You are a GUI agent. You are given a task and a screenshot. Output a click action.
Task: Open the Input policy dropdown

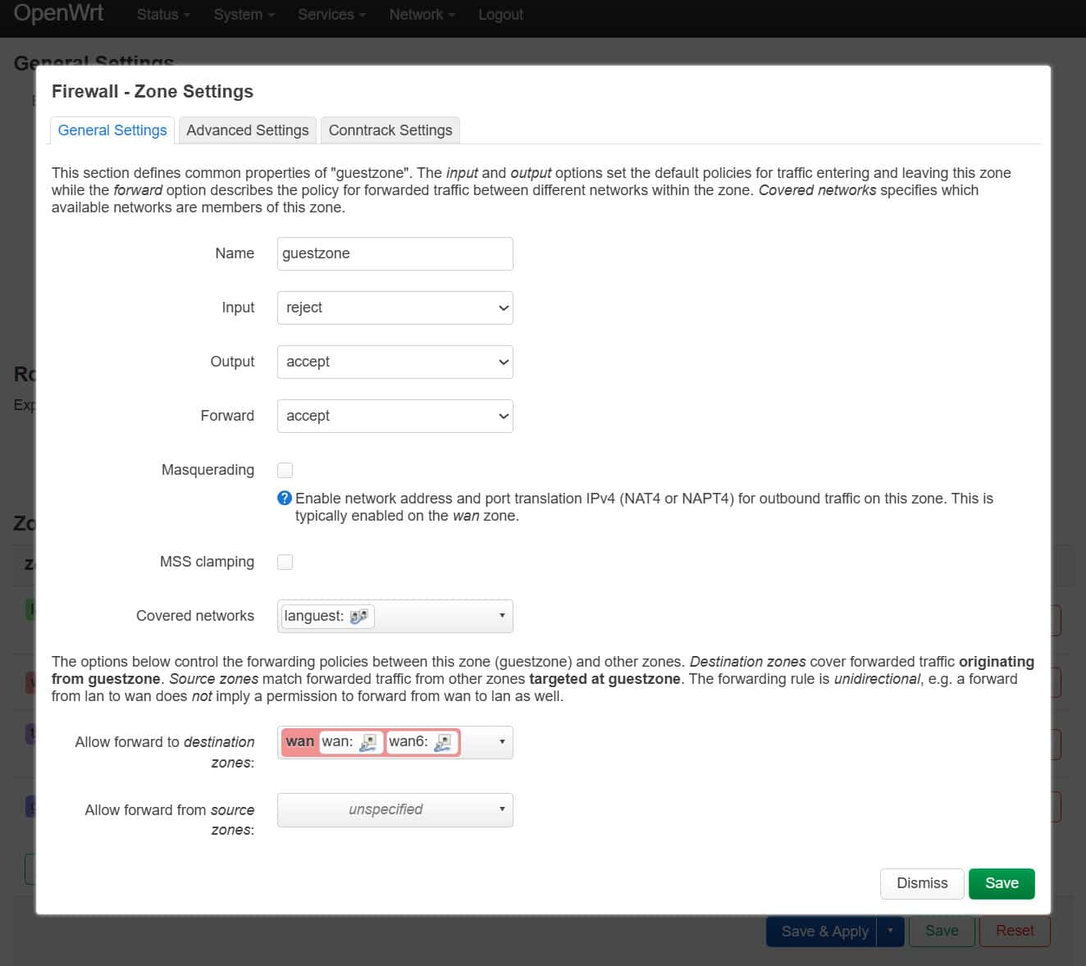[395, 308]
